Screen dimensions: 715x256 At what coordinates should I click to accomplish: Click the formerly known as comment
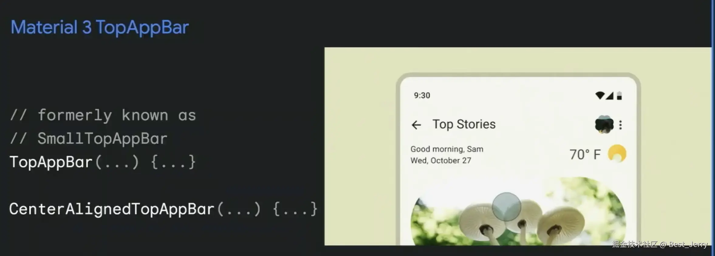[103, 116]
